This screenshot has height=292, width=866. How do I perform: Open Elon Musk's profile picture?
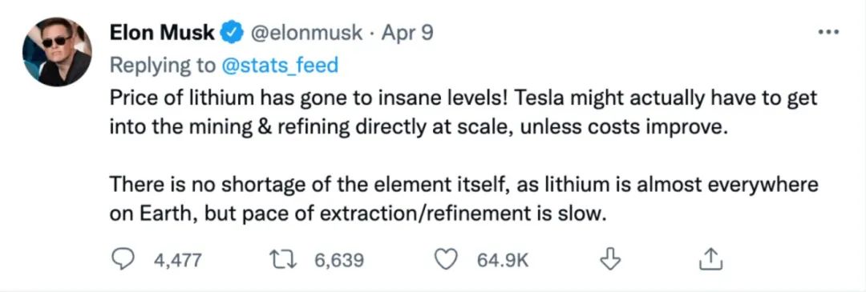point(57,52)
